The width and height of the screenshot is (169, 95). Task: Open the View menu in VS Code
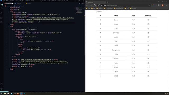click(x=17, y=1)
